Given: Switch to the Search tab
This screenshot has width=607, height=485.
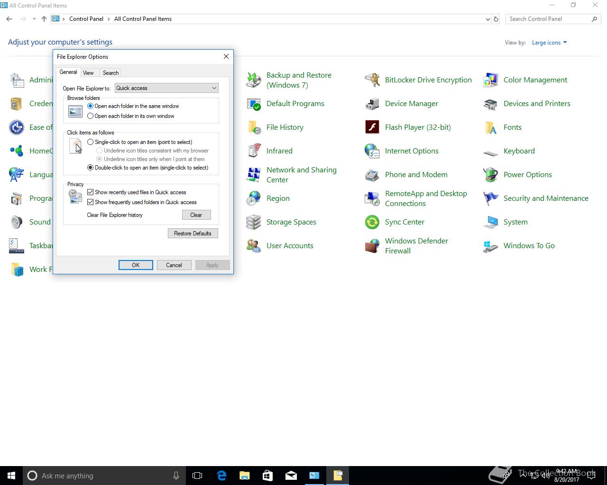Looking at the screenshot, I should [110, 73].
